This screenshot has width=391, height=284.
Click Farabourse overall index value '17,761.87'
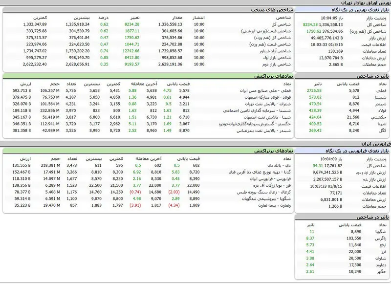[x=333, y=166]
